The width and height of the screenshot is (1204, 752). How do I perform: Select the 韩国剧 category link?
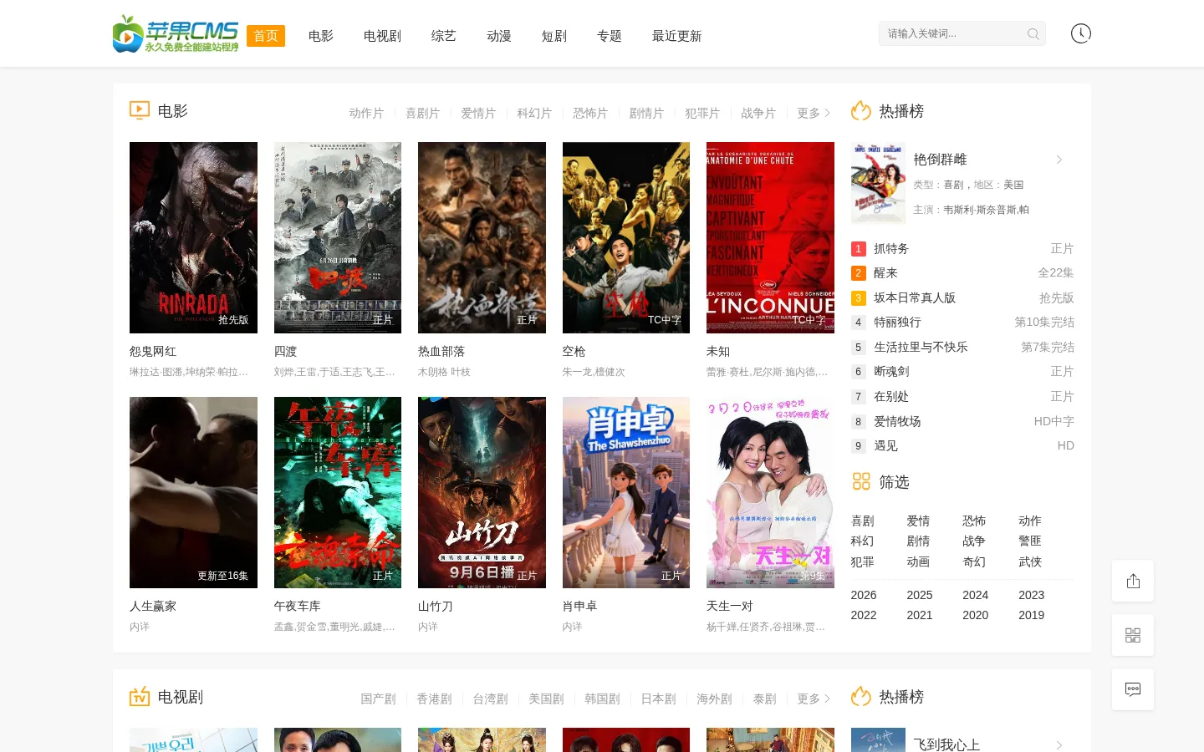point(602,699)
